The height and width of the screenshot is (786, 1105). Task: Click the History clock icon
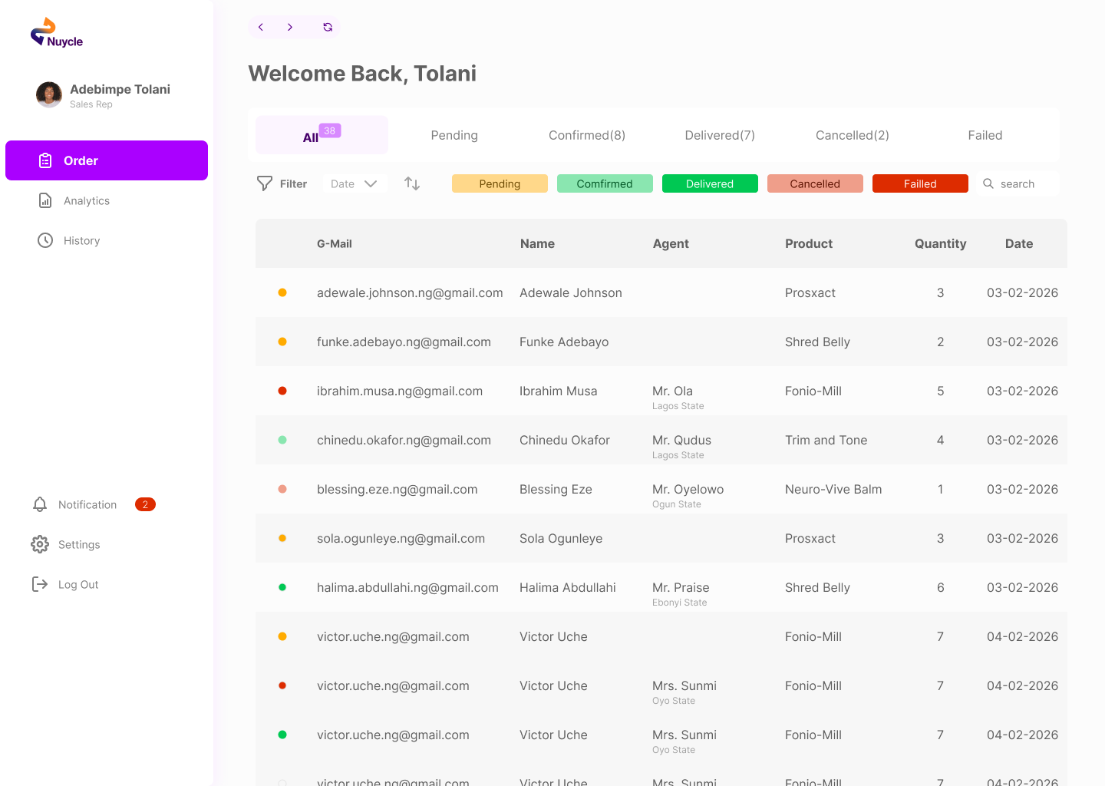click(45, 240)
